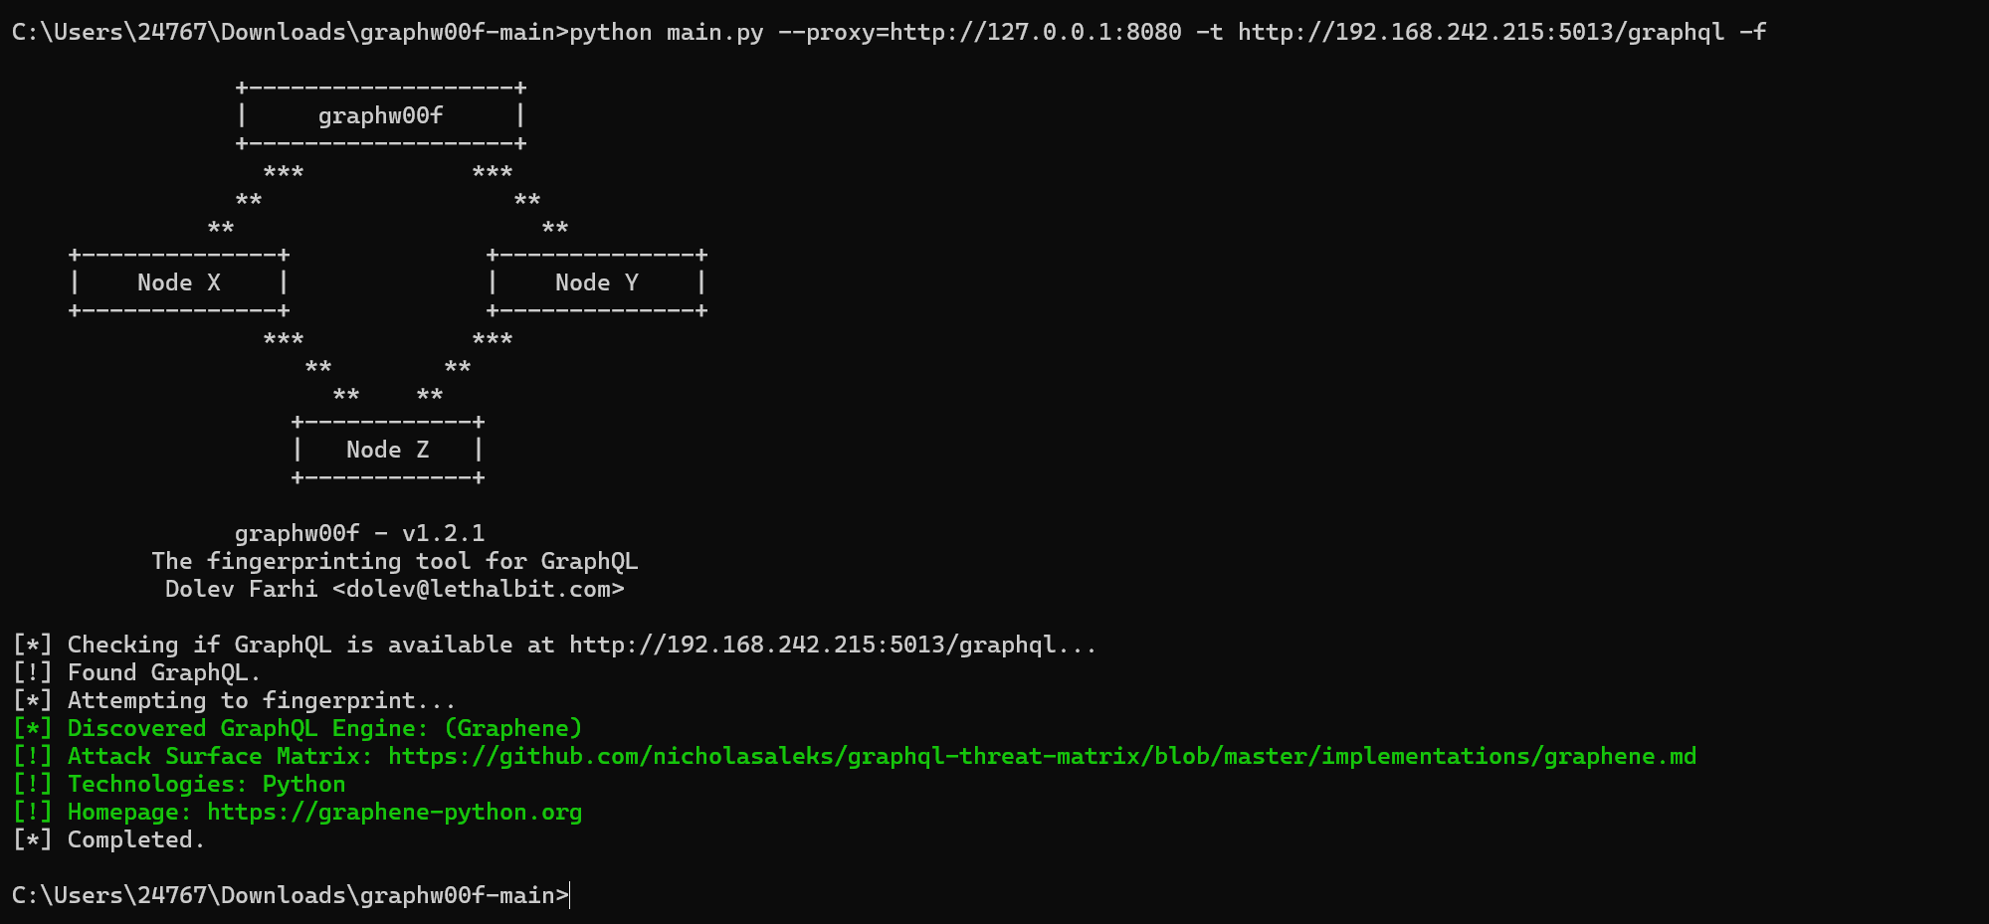Click the "Node Z" ASCII box
Viewport: 1989px width, 924px height.
[x=387, y=450]
